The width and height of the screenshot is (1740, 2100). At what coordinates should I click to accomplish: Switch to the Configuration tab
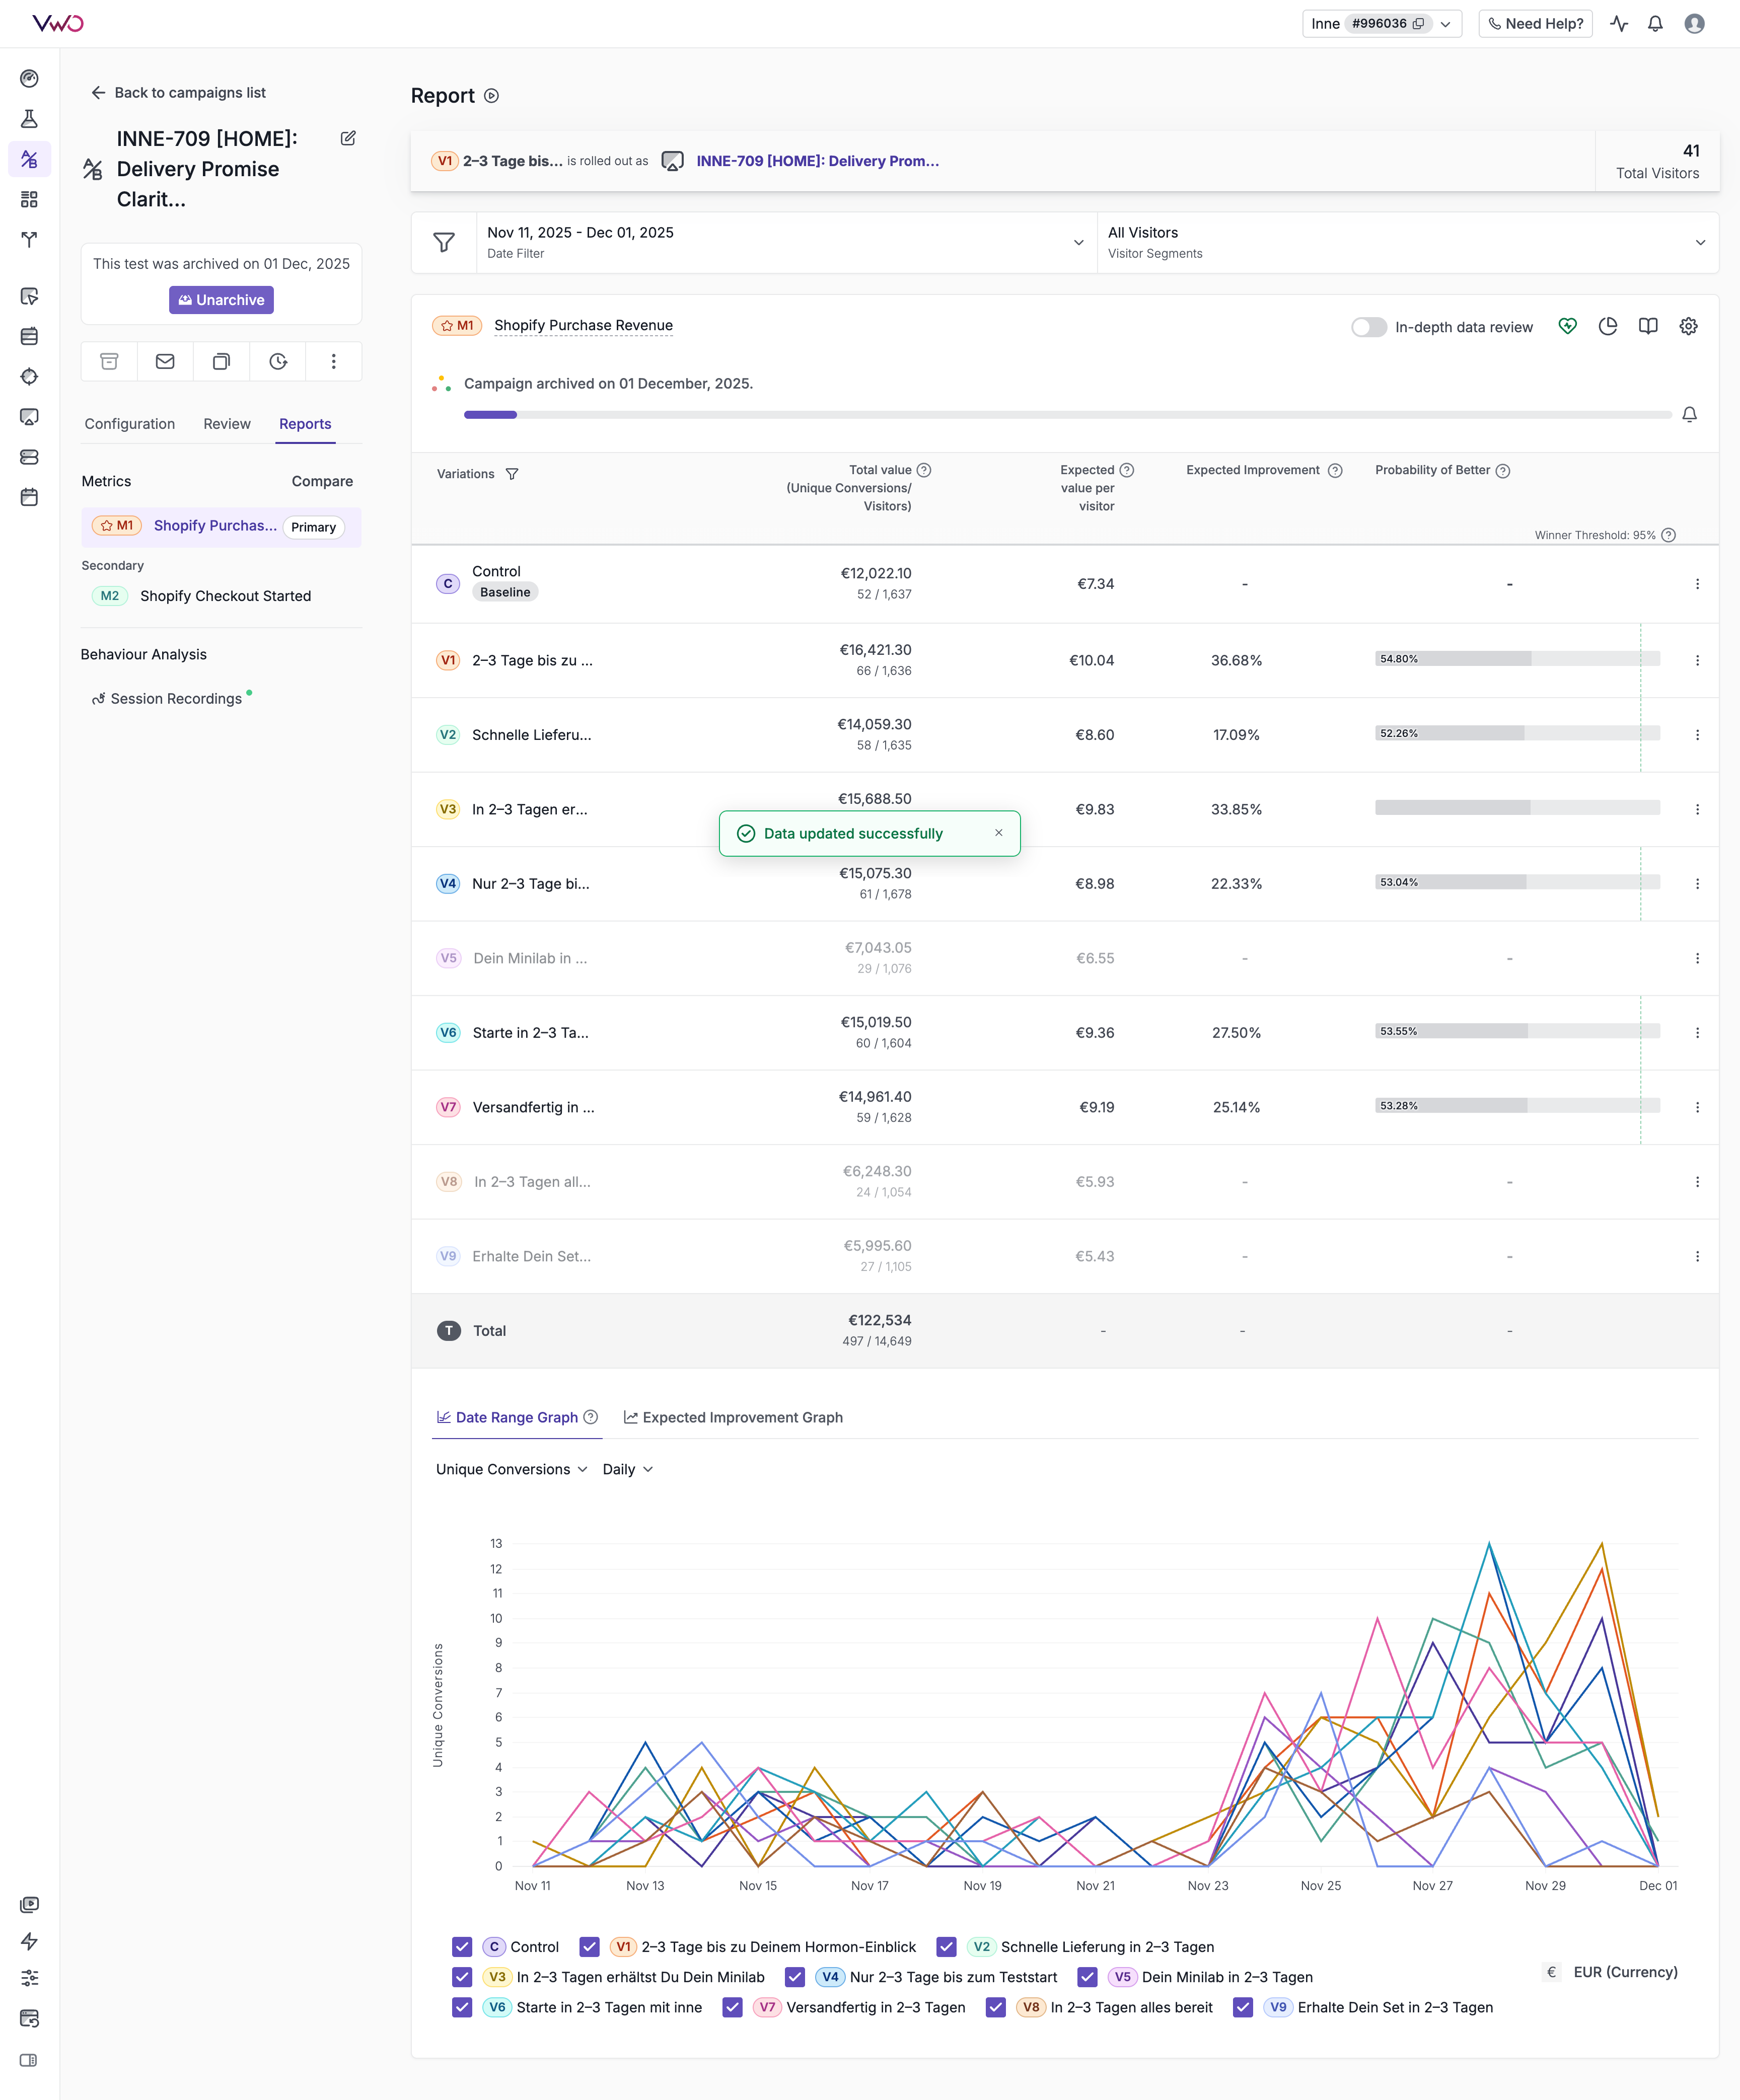[x=130, y=424]
